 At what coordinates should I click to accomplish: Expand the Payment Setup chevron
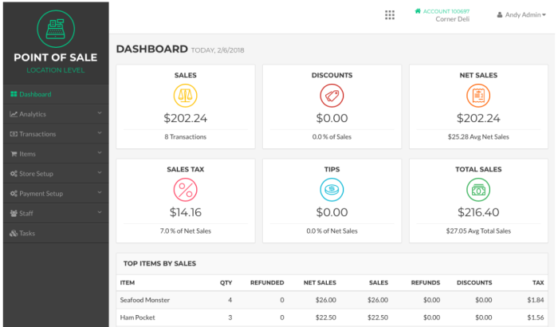100,193
